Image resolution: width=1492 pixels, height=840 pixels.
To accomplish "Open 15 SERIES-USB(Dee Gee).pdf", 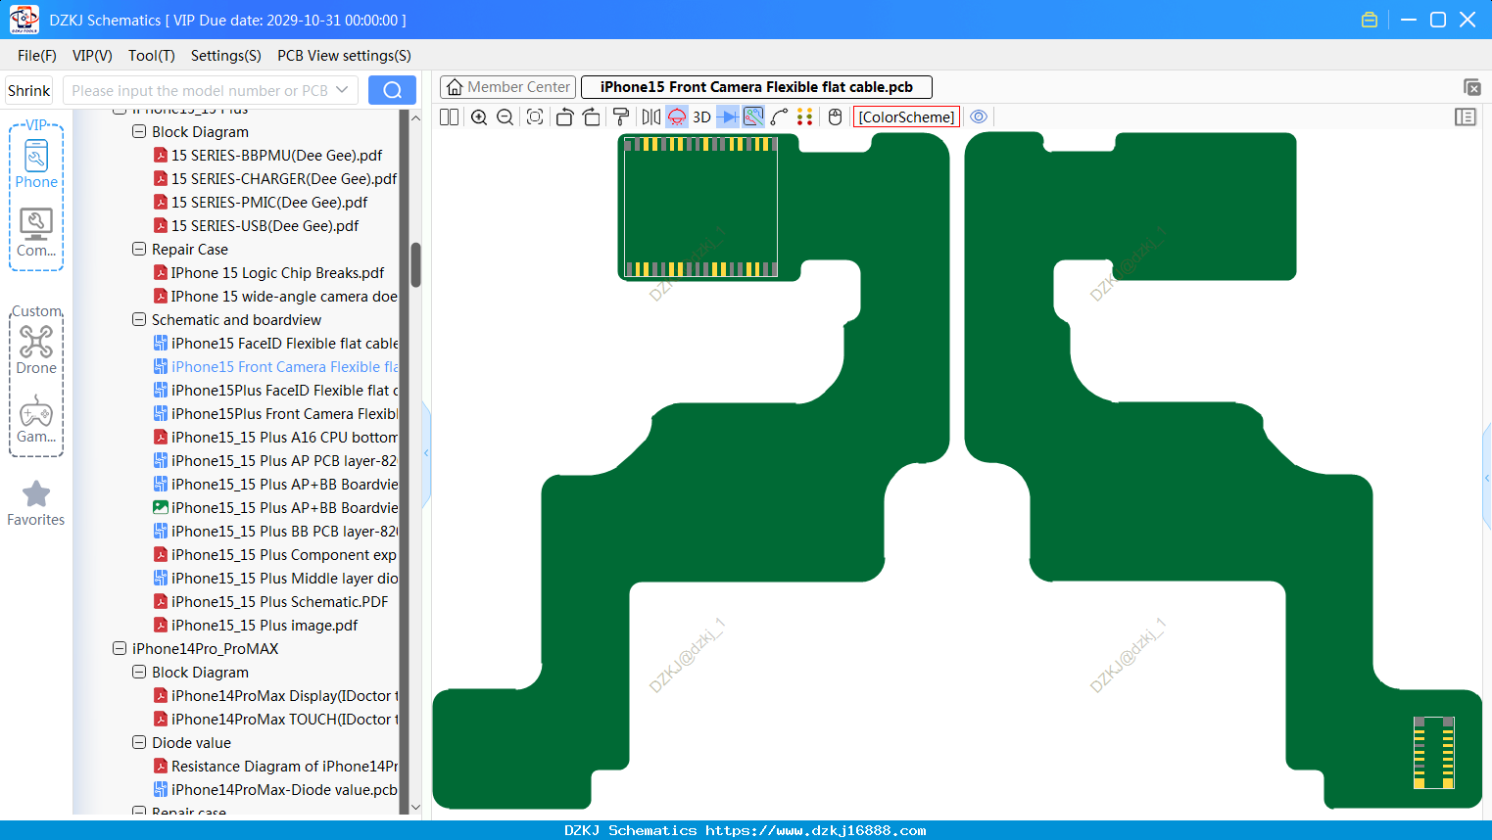I will click(x=256, y=226).
